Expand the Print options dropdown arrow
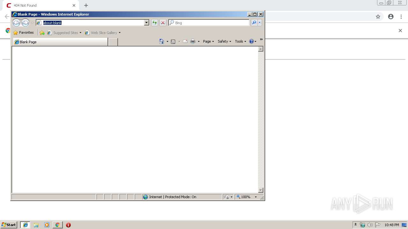408x229 pixels. [x=199, y=41]
